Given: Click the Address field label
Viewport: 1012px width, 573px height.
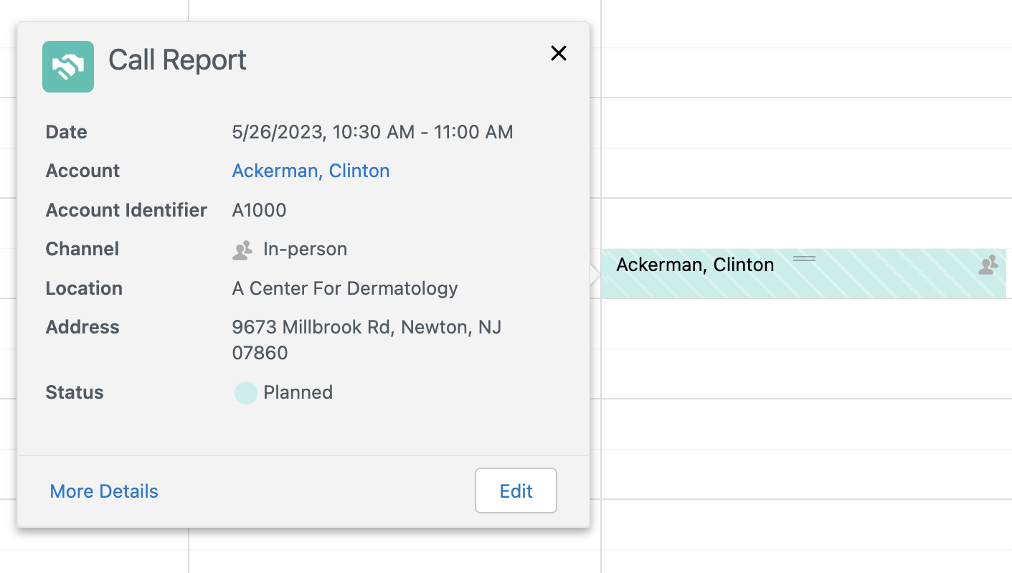Looking at the screenshot, I should coord(82,327).
